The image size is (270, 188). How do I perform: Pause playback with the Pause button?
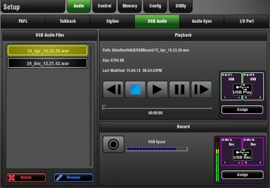click(x=179, y=89)
